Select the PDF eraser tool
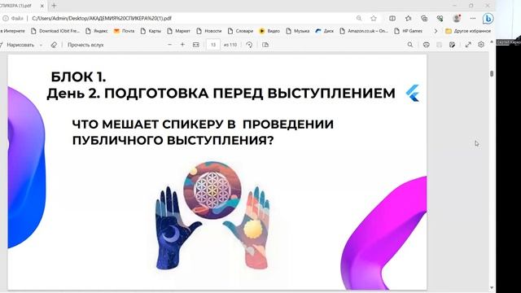The height and width of the screenshot is (293, 521). click(x=54, y=45)
